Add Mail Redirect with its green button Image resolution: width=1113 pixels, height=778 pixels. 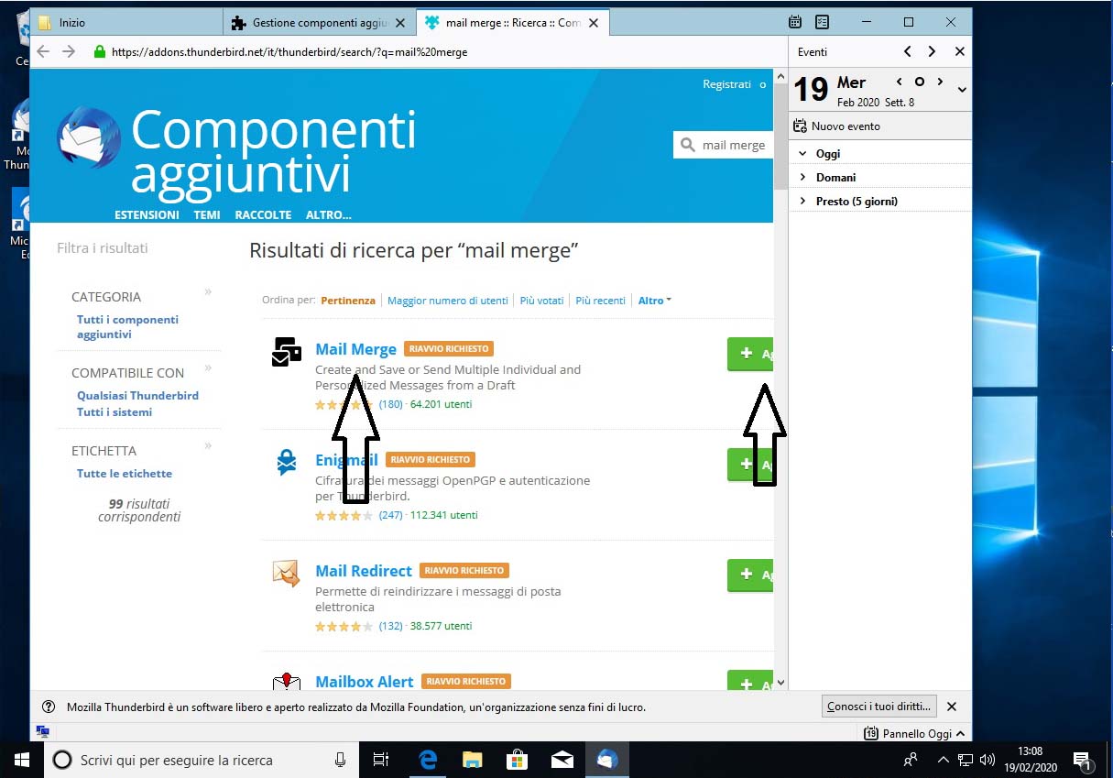coord(750,575)
